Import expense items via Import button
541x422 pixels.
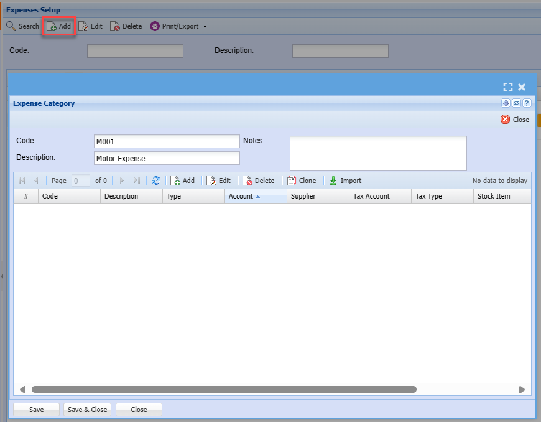coord(345,181)
